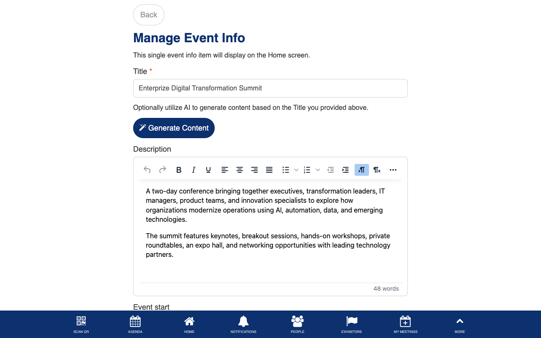This screenshot has width=541, height=338.
Task: Click Generate Content button
Action: click(x=174, y=128)
